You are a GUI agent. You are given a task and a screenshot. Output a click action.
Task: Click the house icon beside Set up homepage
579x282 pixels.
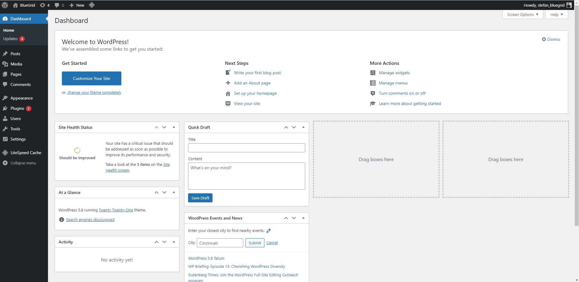(228, 93)
